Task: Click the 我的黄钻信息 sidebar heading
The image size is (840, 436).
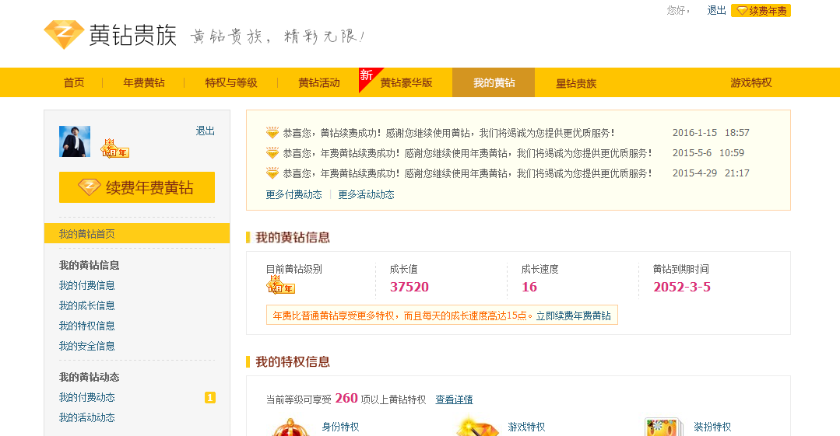Action: pos(89,265)
